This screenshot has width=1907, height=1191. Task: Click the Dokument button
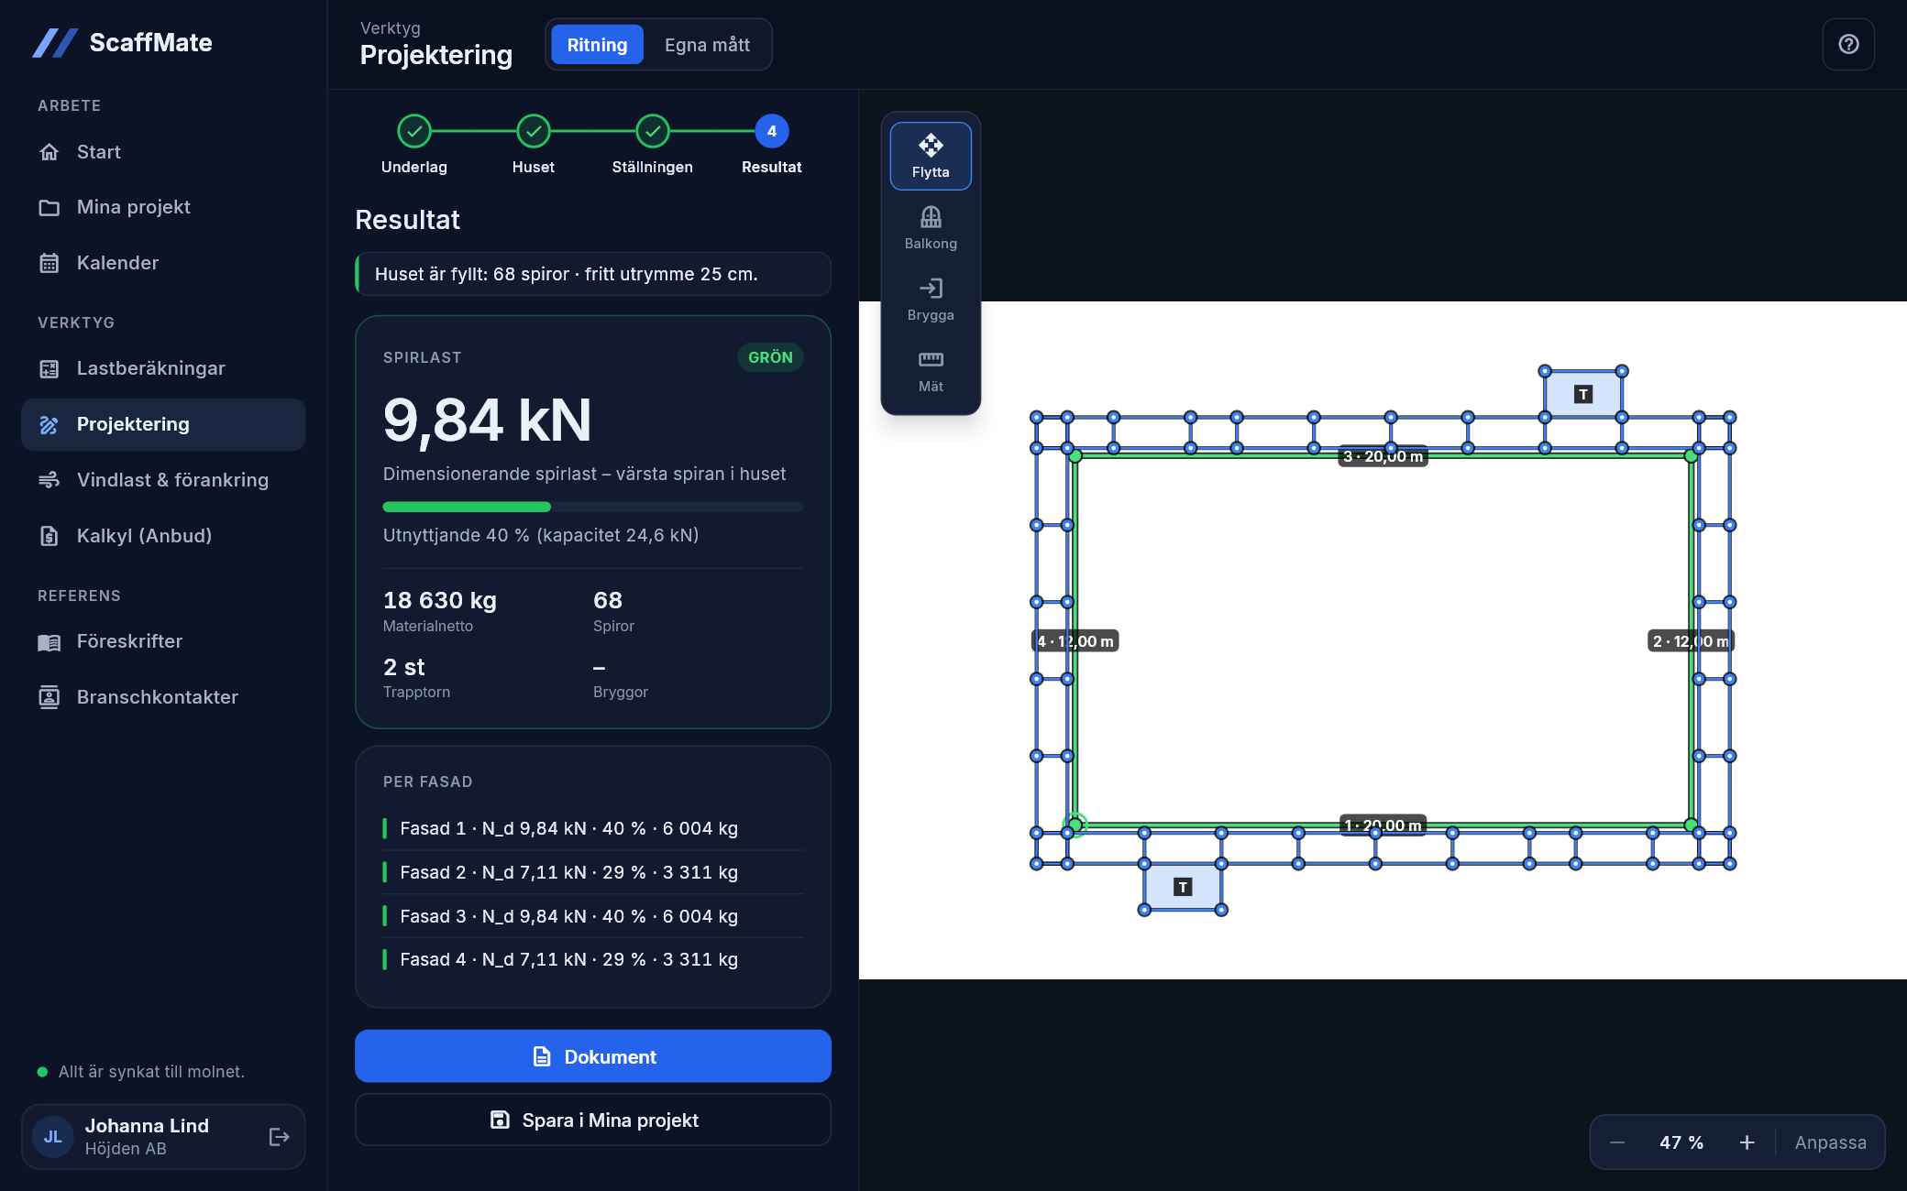click(593, 1056)
